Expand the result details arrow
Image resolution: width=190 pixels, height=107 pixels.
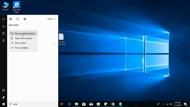55,44
